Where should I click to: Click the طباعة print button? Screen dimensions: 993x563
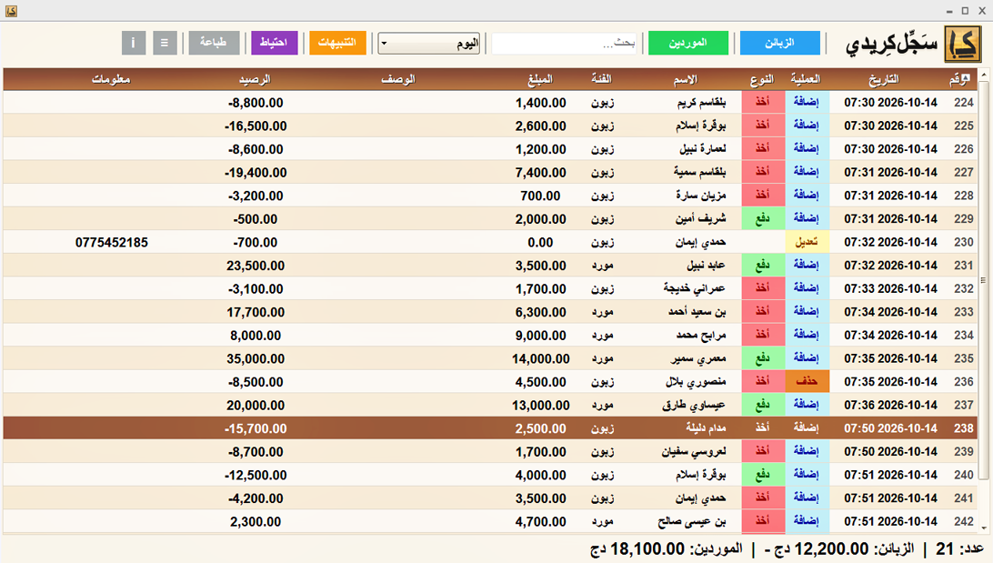214,43
